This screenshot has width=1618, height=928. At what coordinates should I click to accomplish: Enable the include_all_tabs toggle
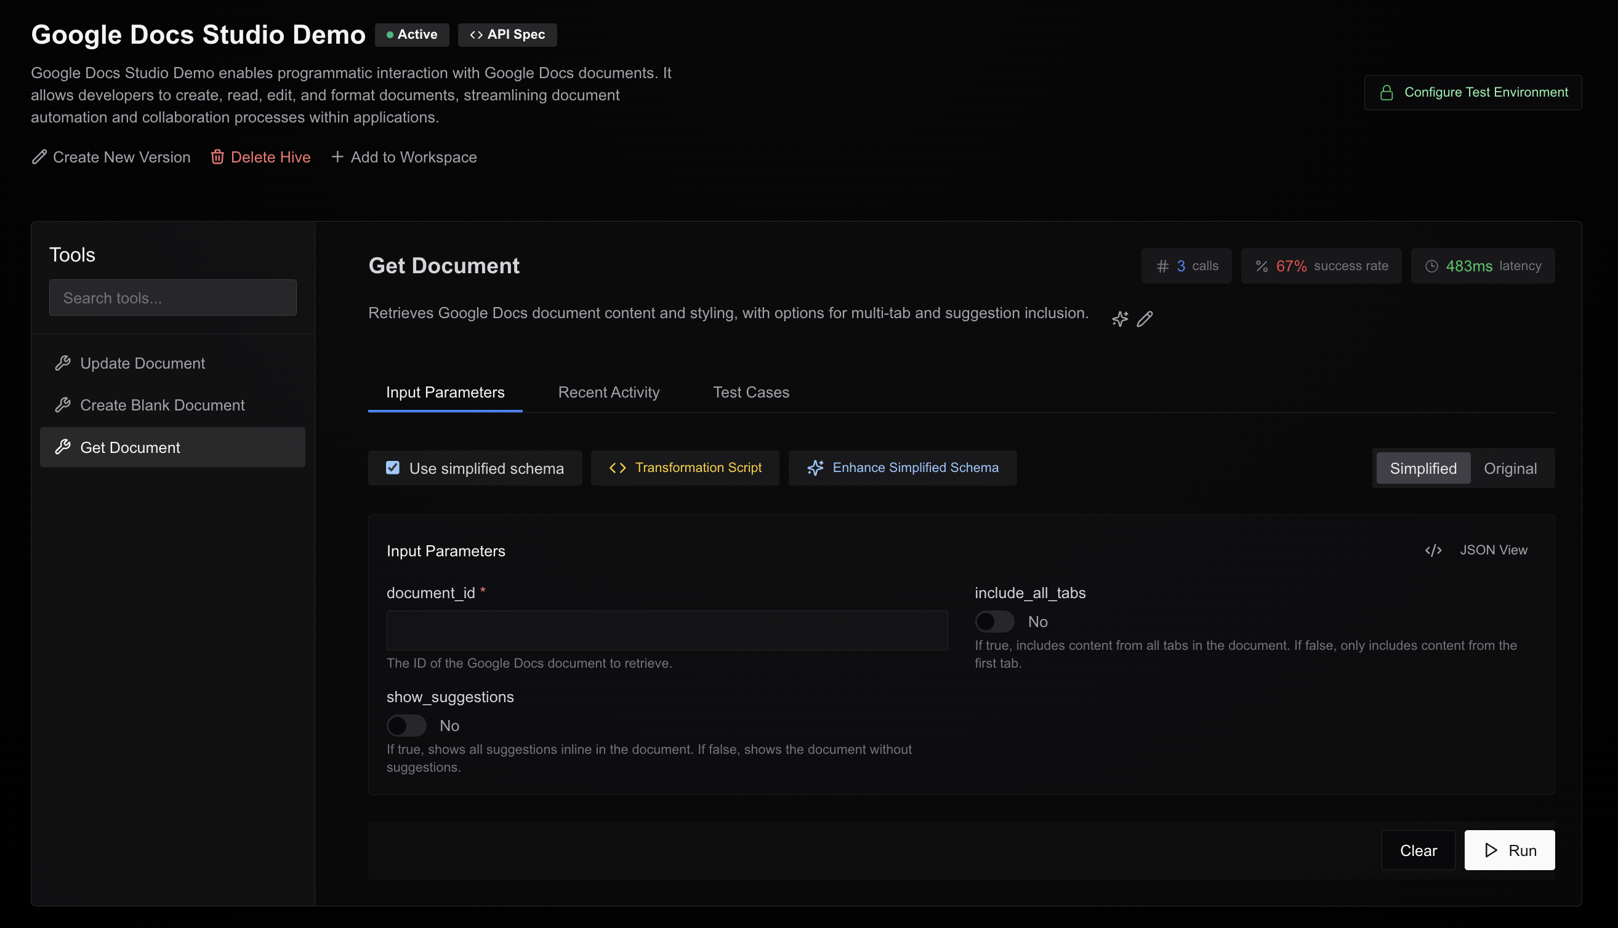tap(994, 622)
